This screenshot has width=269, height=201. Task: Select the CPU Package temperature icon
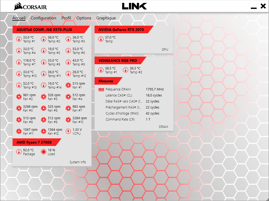pyautogui.click(x=19, y=152)
